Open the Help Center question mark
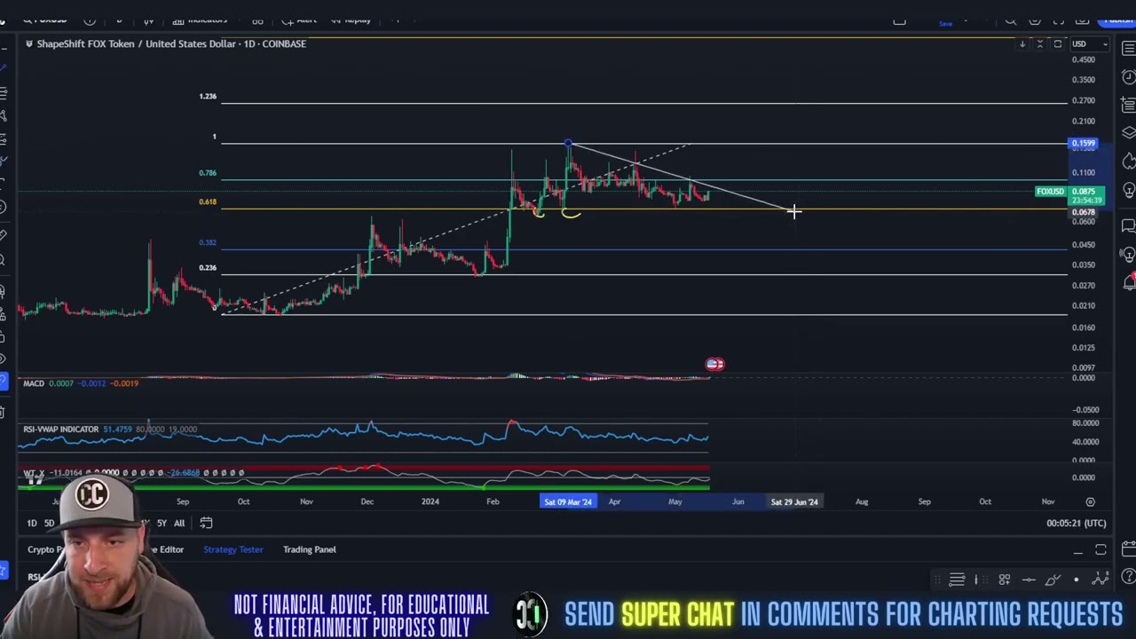The height and width of the screenshot is (639, 1136). 1129,578
